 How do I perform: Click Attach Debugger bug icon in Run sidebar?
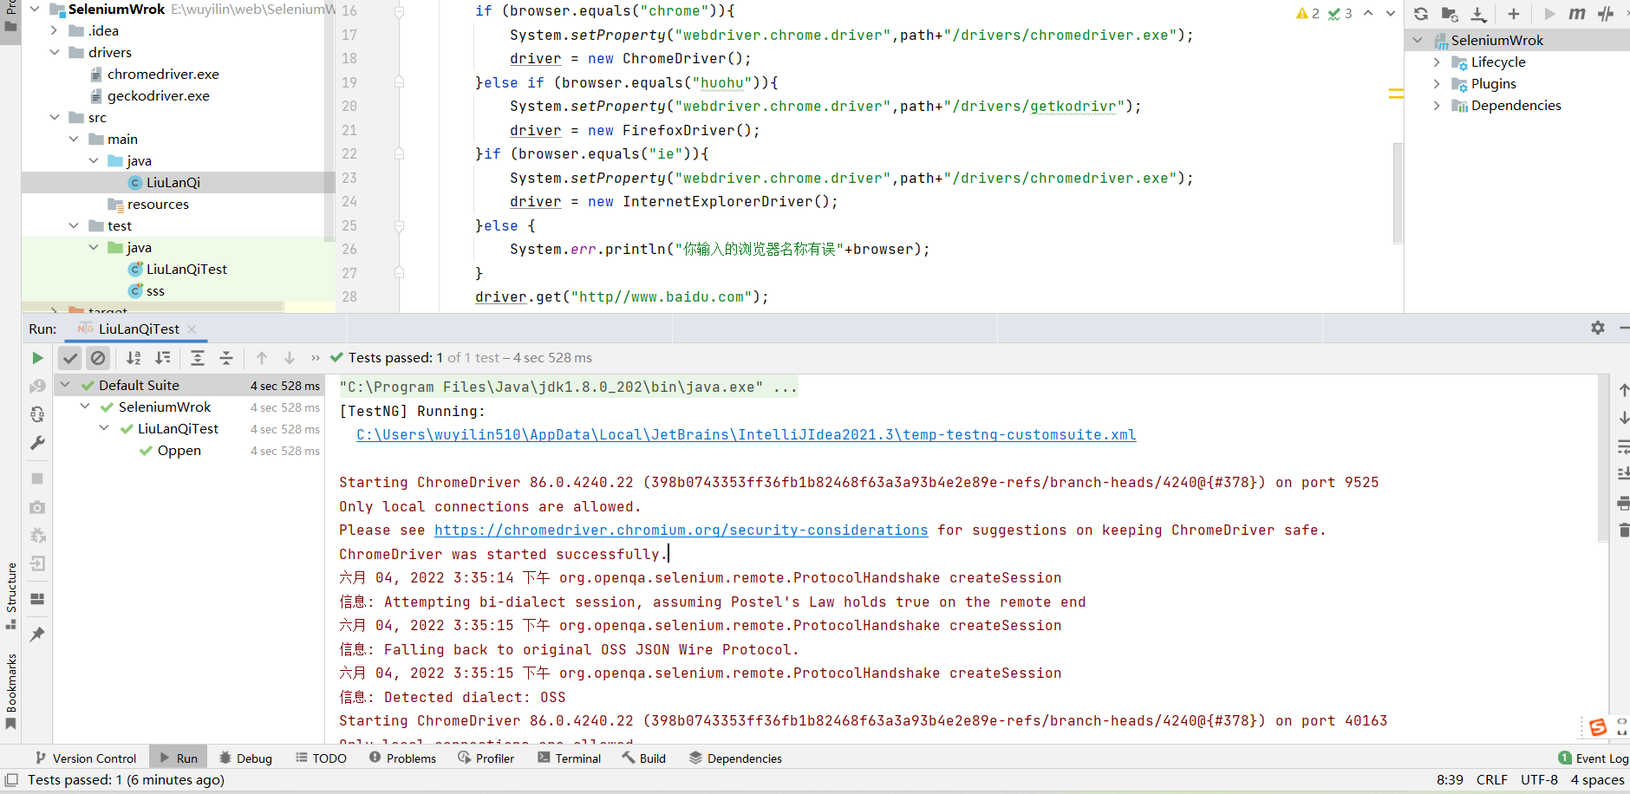tap(37, 536)
